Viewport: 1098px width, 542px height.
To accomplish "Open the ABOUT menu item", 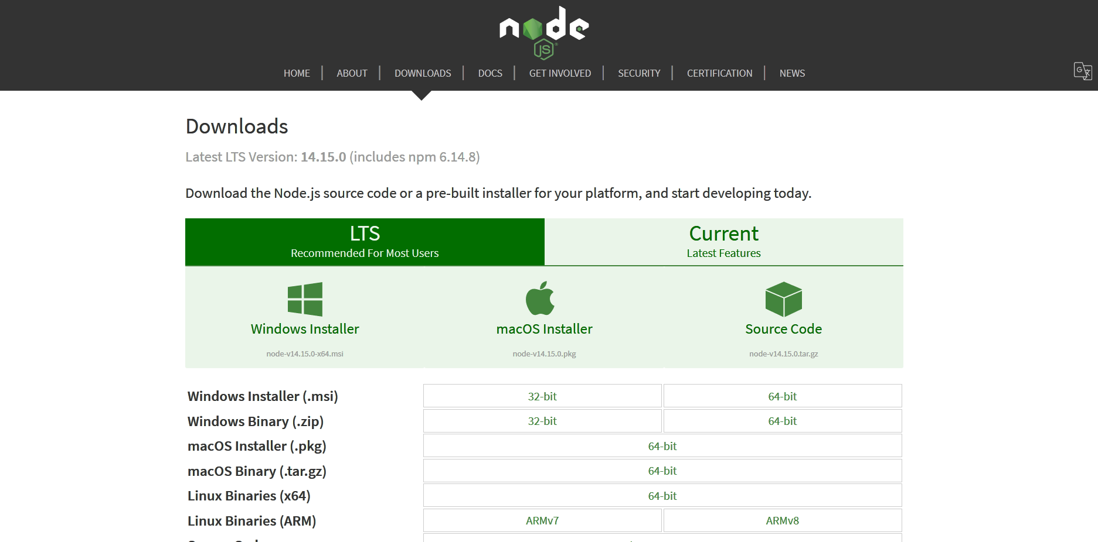I will (352, 73).
